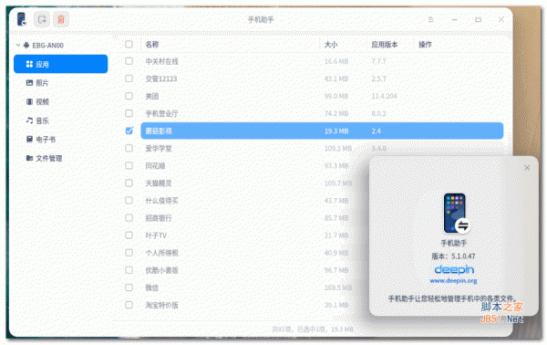Screen dimensions: 547x345
Task: Click the 微信 app name
Action: 152,287
